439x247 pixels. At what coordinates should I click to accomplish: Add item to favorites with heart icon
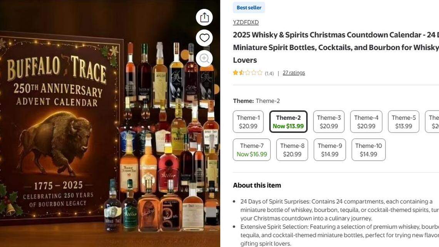point(204,38)
